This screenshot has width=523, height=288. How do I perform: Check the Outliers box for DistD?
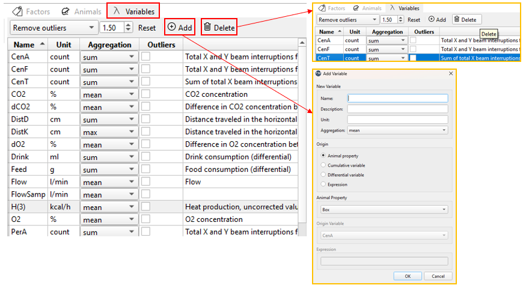tap(145, 119)
